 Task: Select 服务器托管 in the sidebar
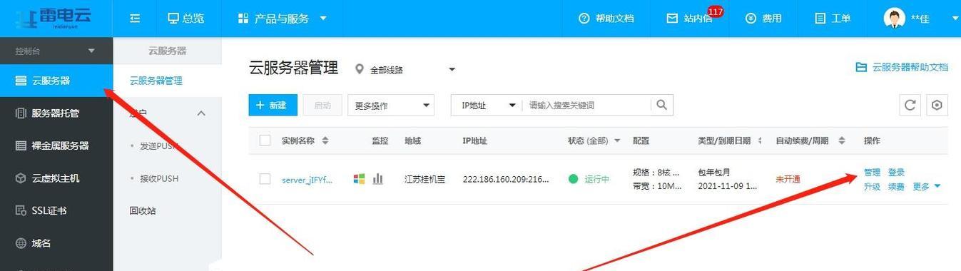click(x=56, y=113)
